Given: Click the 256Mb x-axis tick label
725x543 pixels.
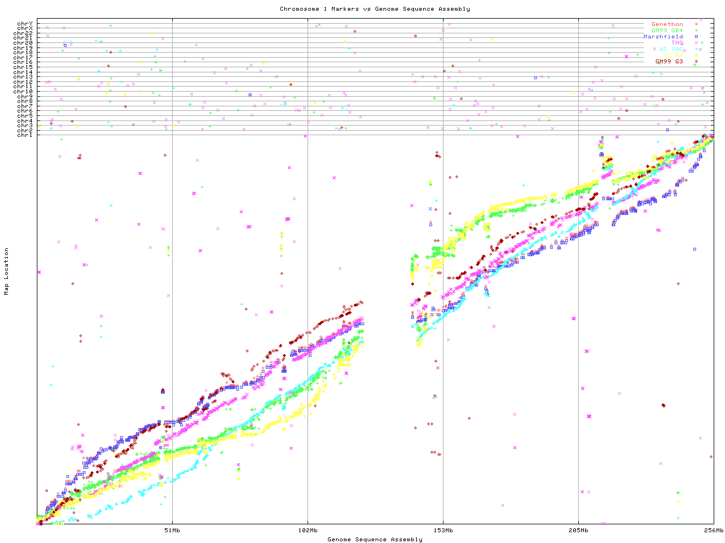Looking at the screenshot, I should point(714,531).
